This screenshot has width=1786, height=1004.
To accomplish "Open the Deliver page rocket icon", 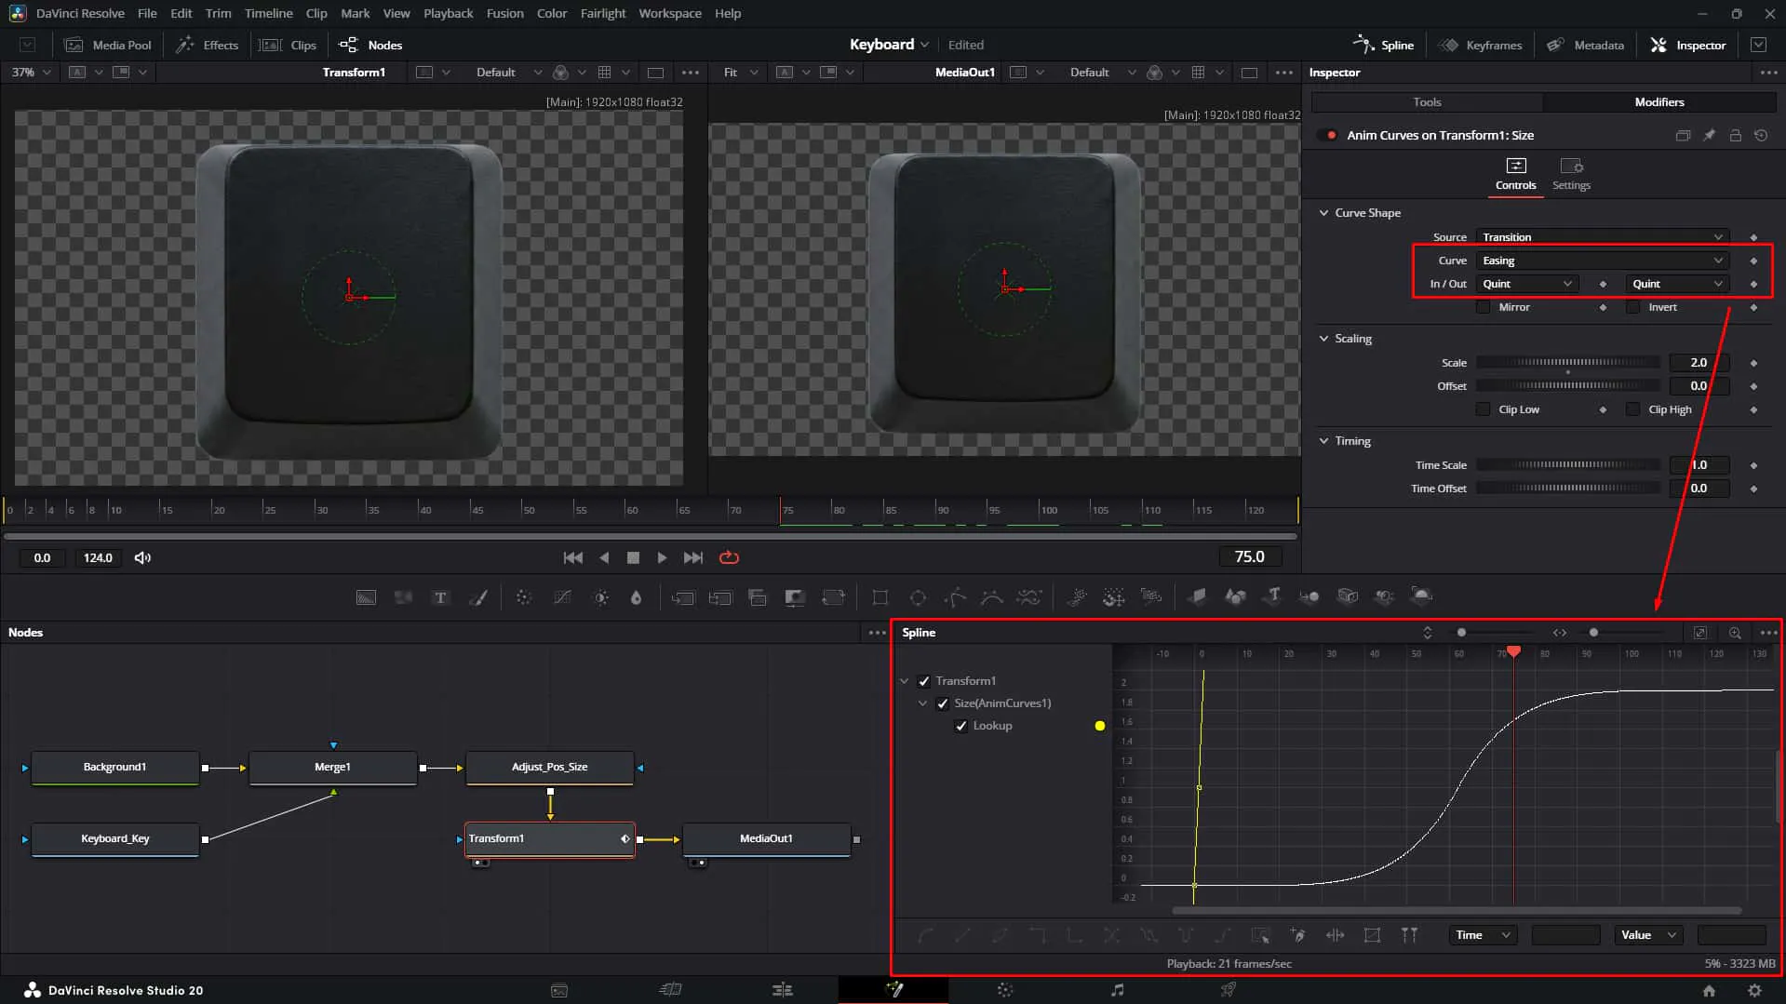I will point(1229,990).
